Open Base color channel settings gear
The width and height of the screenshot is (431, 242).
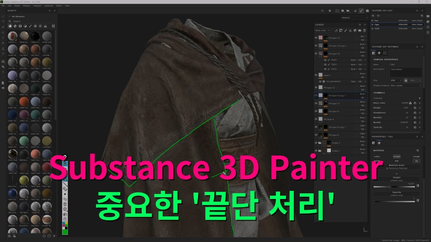(415, 103)
